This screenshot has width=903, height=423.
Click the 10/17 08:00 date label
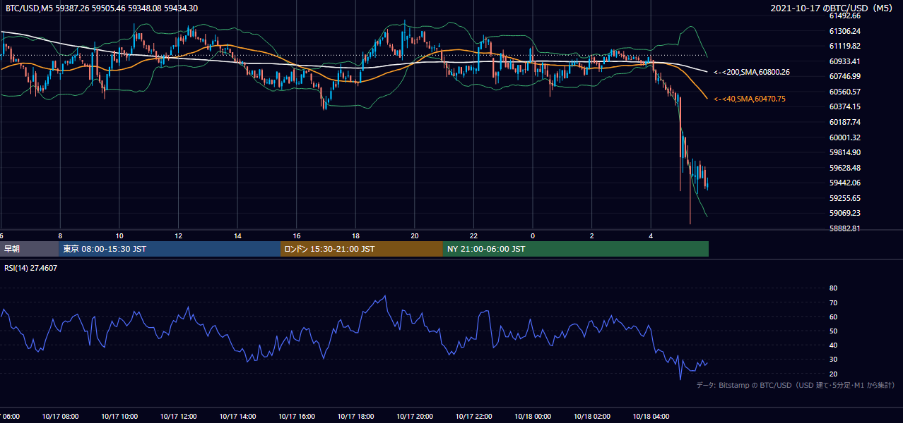[x=60, y=417]
